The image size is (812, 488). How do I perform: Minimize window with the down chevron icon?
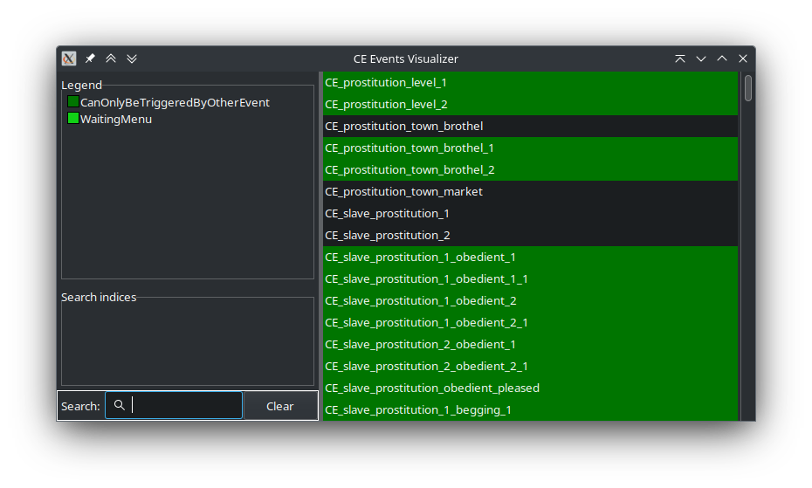pos(701,58)
